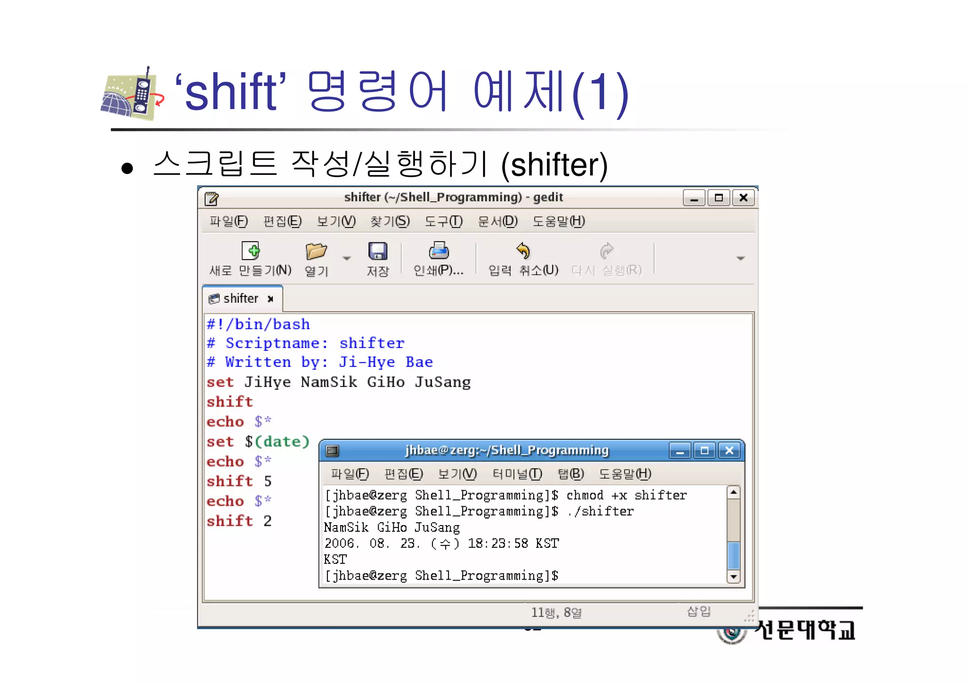This screenshot has height=684, width=969.
Task: Click terminal scrollbar up arrow
Action: pos(733,493)
